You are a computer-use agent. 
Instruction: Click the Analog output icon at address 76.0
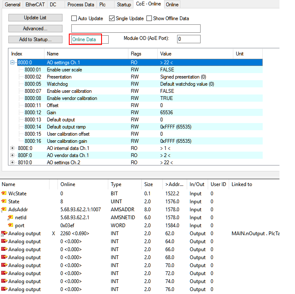pos(4,289)
